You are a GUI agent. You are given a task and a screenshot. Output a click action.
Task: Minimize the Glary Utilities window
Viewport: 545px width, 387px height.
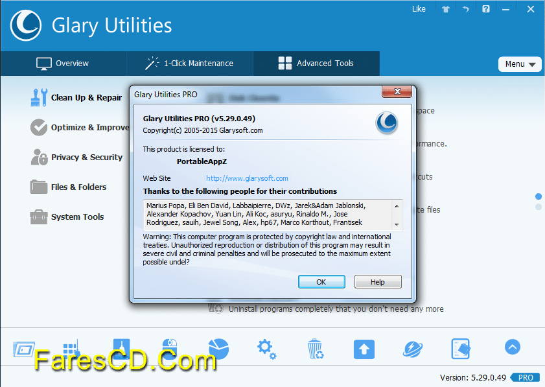point(505,9)
